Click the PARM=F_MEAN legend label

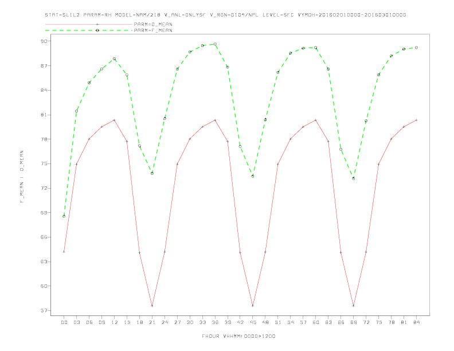tap(153, 30)
